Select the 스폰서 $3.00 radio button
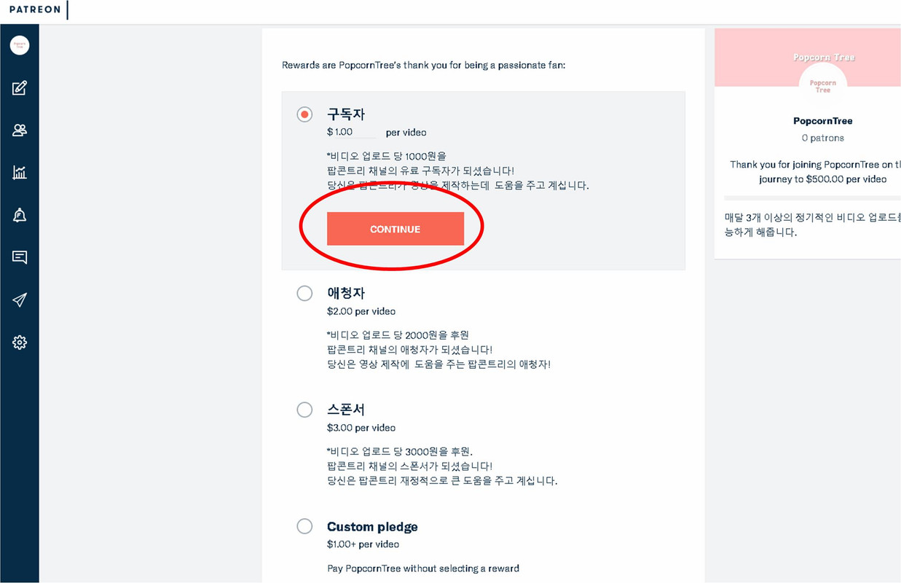Image resolution: width=901 pixels, height=583 pixels. (304, 410)
